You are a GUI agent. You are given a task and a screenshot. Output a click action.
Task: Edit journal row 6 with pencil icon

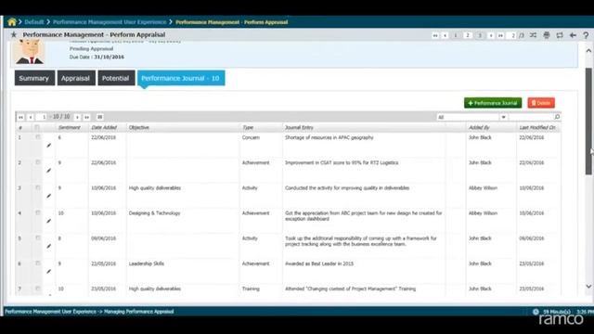pyautogui.click(x=49, y=272)
